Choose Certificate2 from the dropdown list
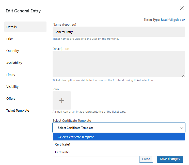This screenshot has height=165, width=189. tap(63, 152)
